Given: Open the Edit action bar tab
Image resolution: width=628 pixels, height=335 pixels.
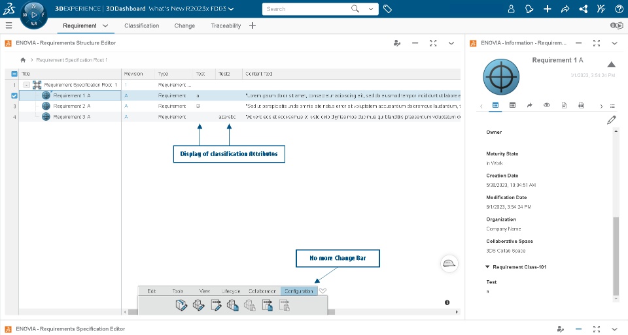Looking at the screenshot, I should (x=151, y=291).
